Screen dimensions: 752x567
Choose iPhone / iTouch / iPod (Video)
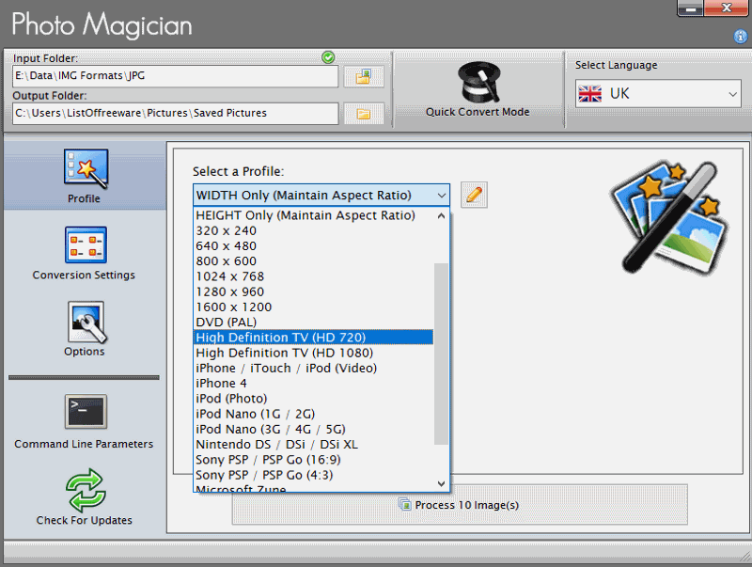click(314, 369)
